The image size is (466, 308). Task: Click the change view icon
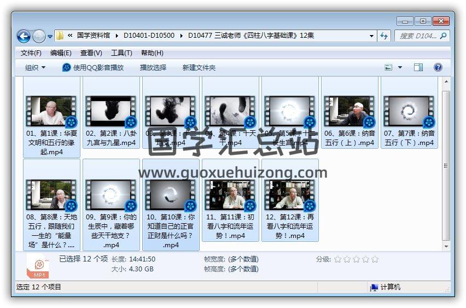(x=389, y=67)
